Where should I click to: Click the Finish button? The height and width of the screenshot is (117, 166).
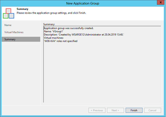134,110
